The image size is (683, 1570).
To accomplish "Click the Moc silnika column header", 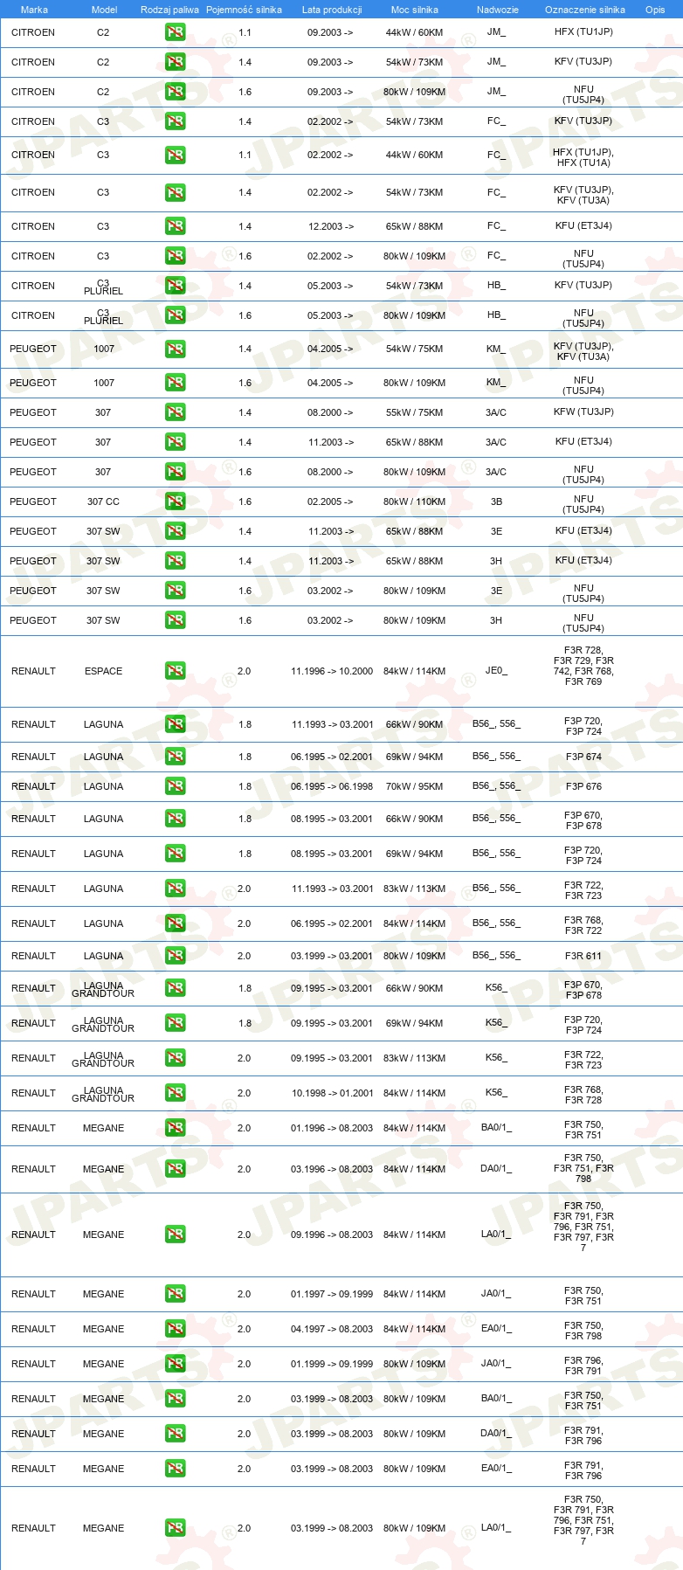I will (x=415, y=10).
